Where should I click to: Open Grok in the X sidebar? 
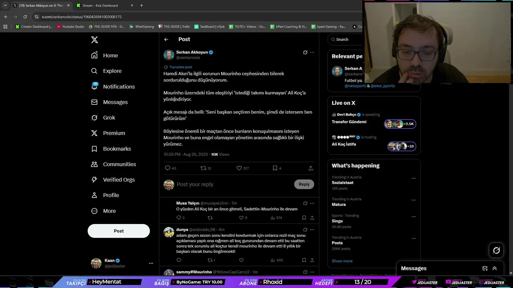coord(103,118)
